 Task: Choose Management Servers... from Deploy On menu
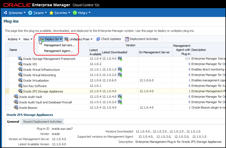point(60,45)
